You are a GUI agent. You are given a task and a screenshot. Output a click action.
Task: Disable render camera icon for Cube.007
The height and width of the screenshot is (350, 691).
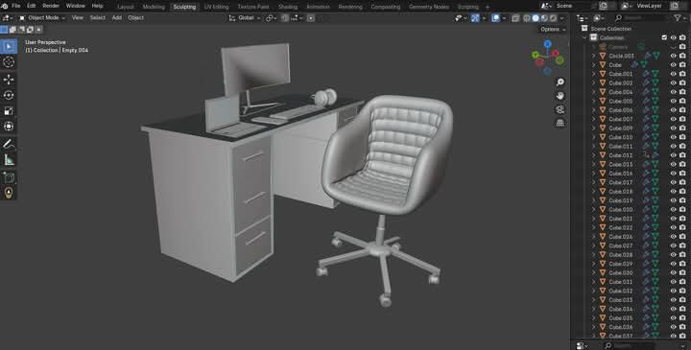coord(682,119)
